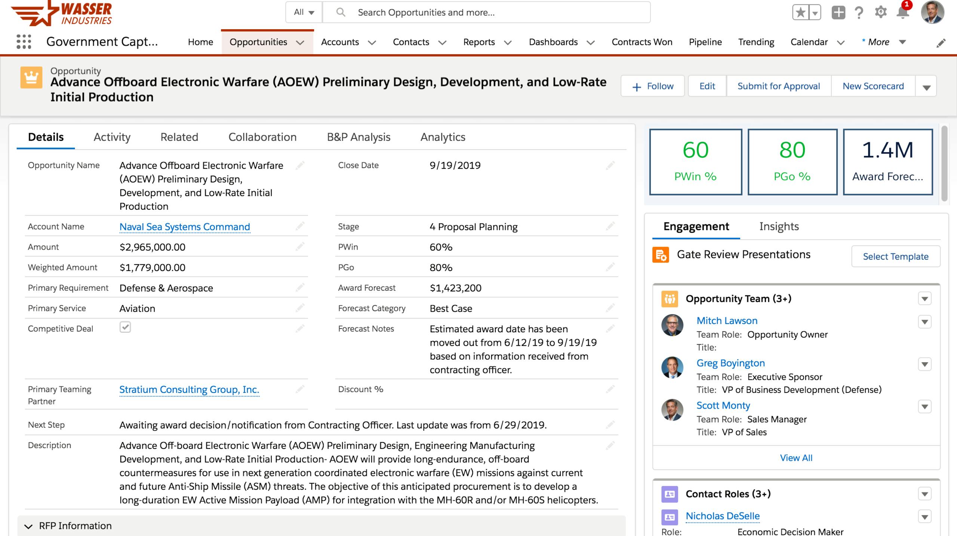Click the Select Template button

896,256
